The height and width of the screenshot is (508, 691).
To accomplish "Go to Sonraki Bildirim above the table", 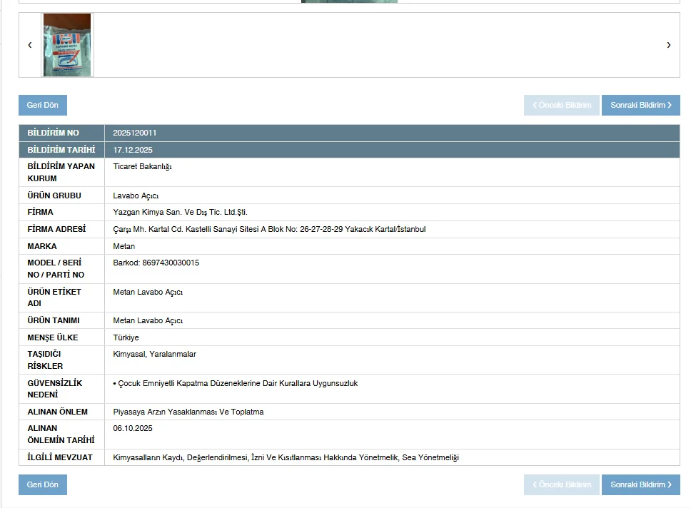I will [640, 106].
